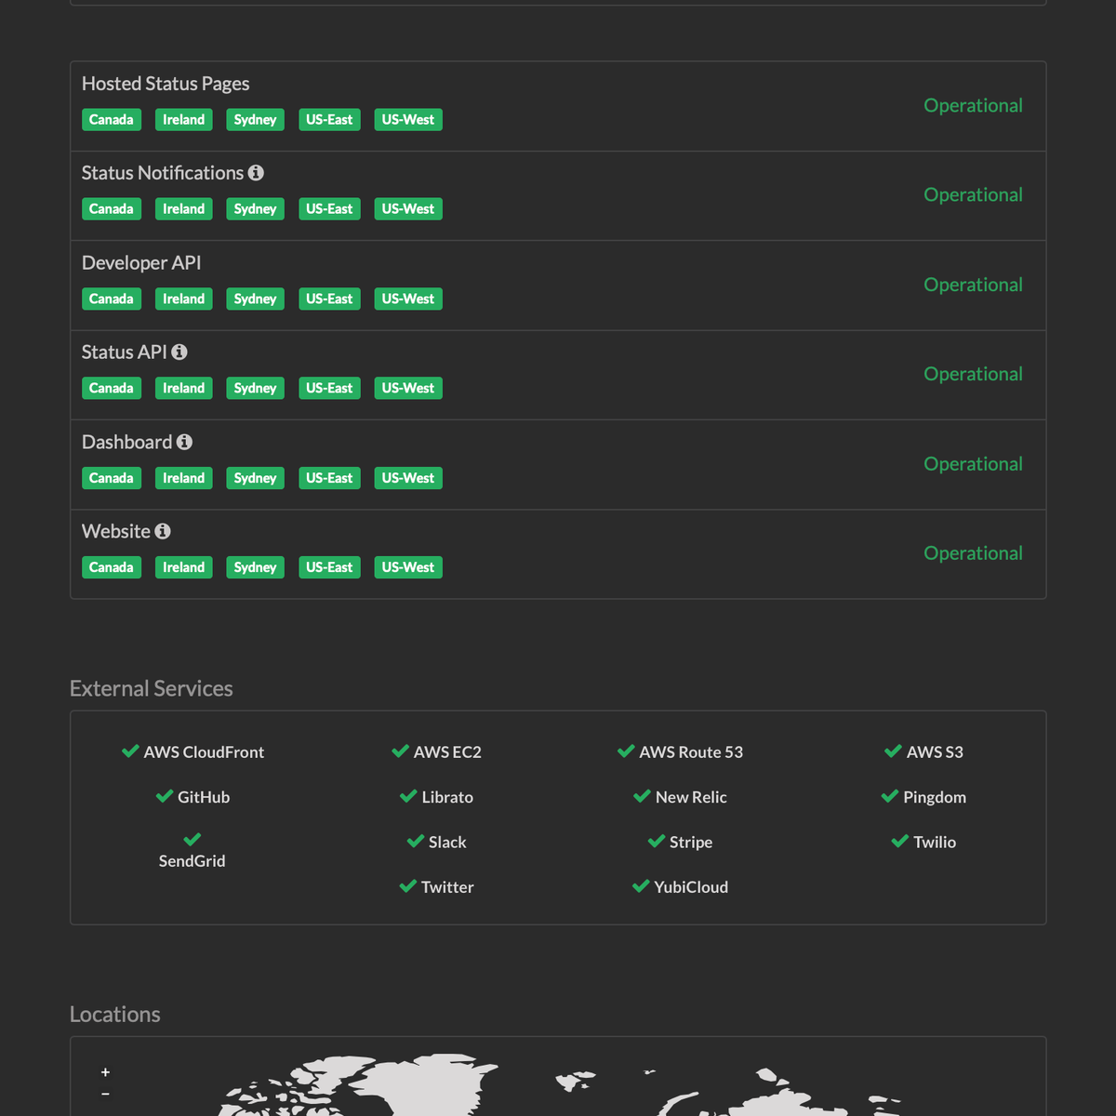This screenshot has width=1116, height=1116.
Task: Open the YubiCloud service link
Action: pyautogui.click(x=690, y=887)
